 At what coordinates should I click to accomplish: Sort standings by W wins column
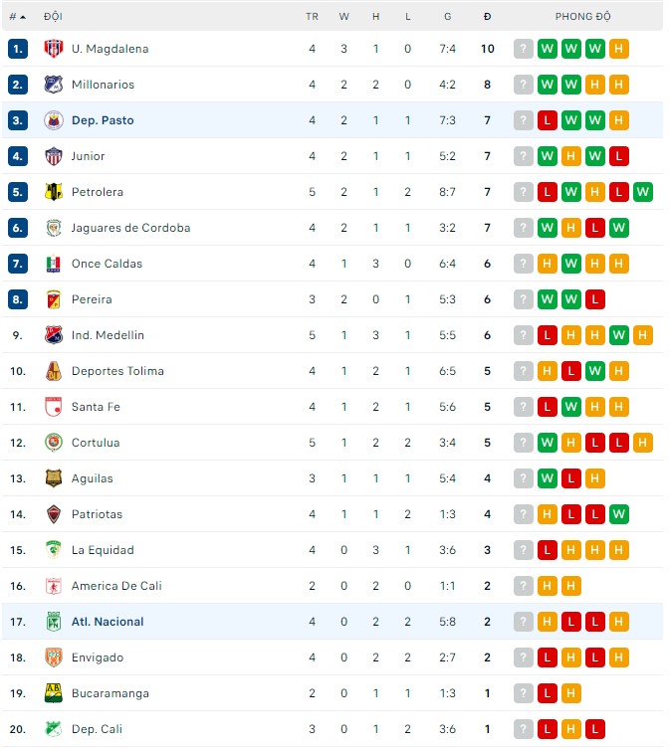[343, 17]
